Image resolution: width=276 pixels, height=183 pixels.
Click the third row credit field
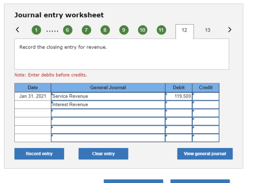tap(206, 113)
